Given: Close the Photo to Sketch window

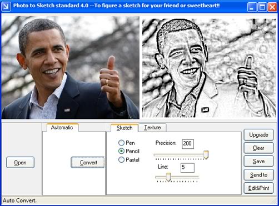Looking at the screenshot, I should pyautogui.click(x=272, y=7).
